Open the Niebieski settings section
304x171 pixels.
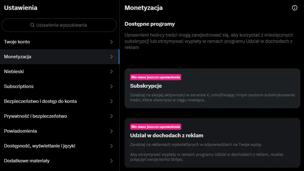14,72
